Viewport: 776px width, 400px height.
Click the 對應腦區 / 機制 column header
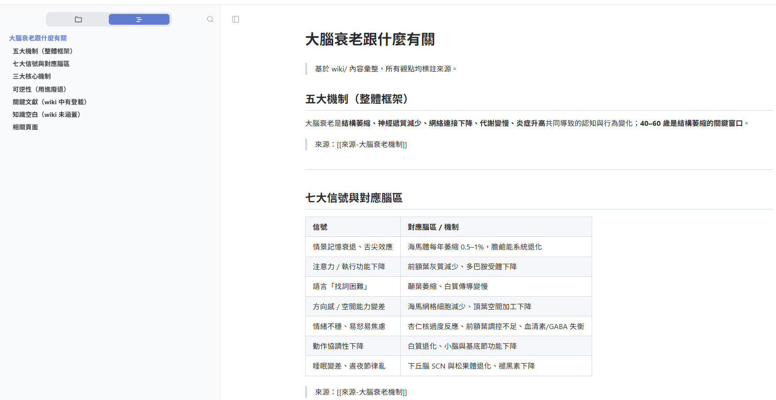433,227
